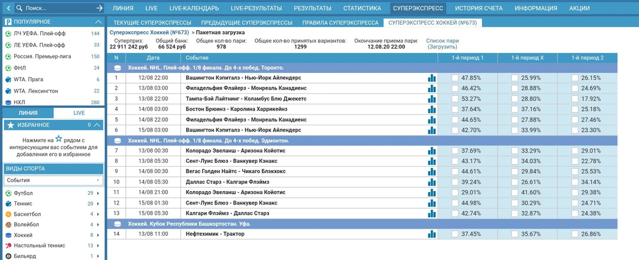The width and height of the screenshot is (639, 260).
Task: Open АКЦИИ in top navigation
Action: 580,8
